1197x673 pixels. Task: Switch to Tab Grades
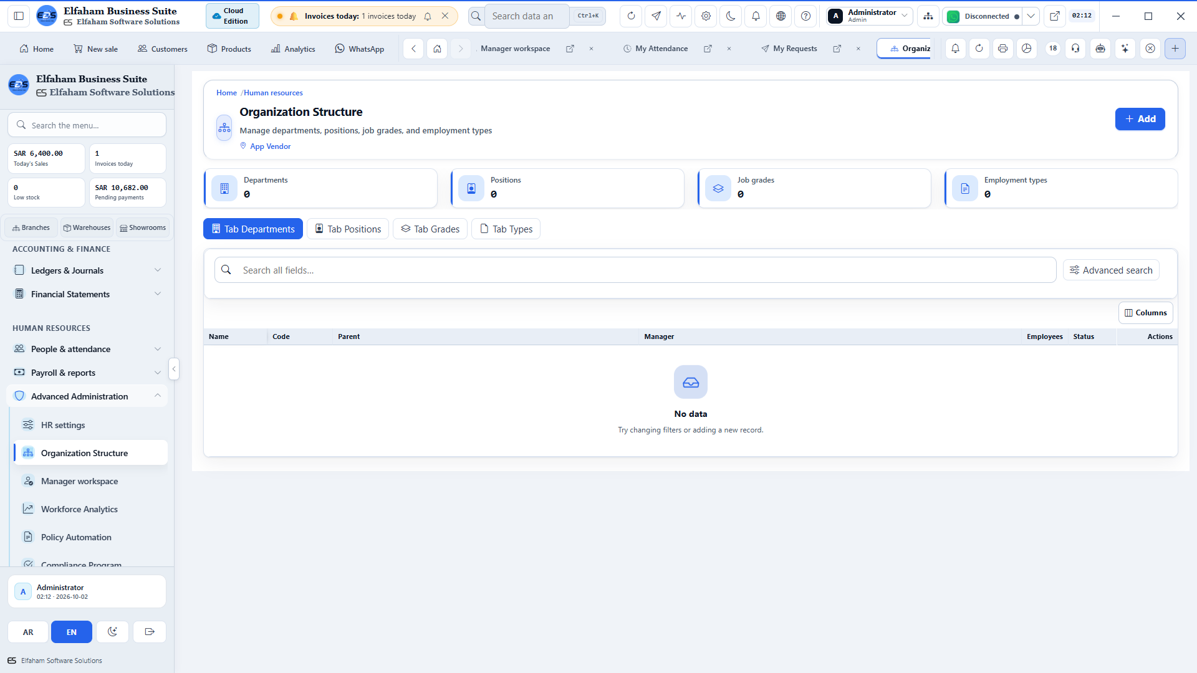430,229
